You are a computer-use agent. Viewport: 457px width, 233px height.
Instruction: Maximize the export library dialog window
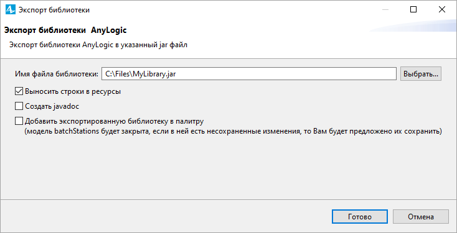413,9
